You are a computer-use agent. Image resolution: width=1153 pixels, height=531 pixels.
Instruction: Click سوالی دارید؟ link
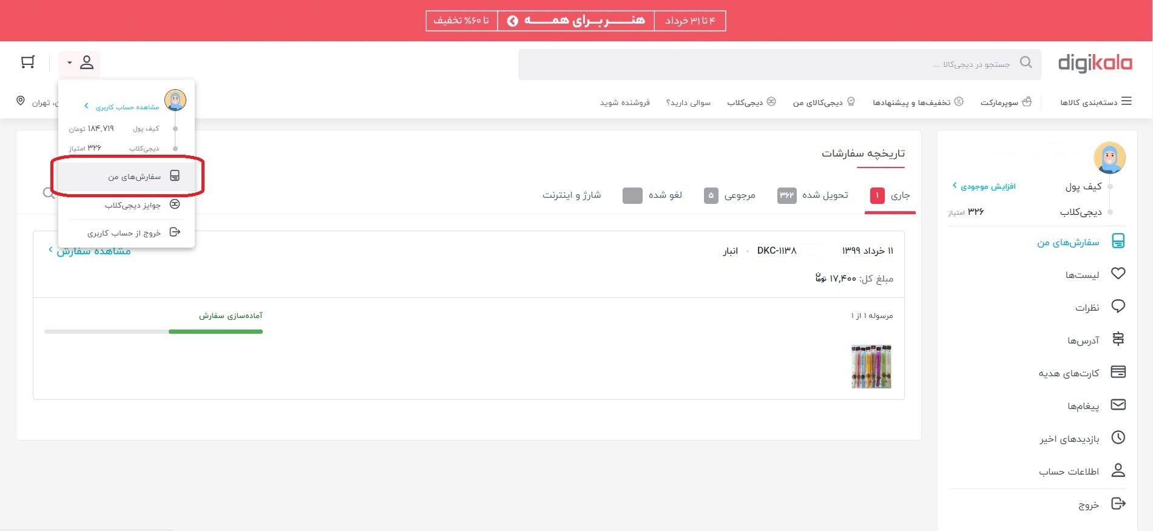[688, 103]
